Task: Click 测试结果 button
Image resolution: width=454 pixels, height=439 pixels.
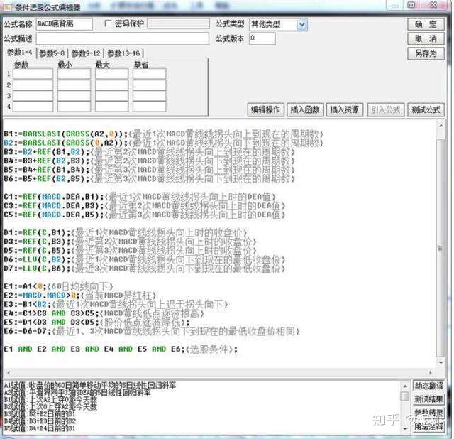Action: [x=428, y=399]
